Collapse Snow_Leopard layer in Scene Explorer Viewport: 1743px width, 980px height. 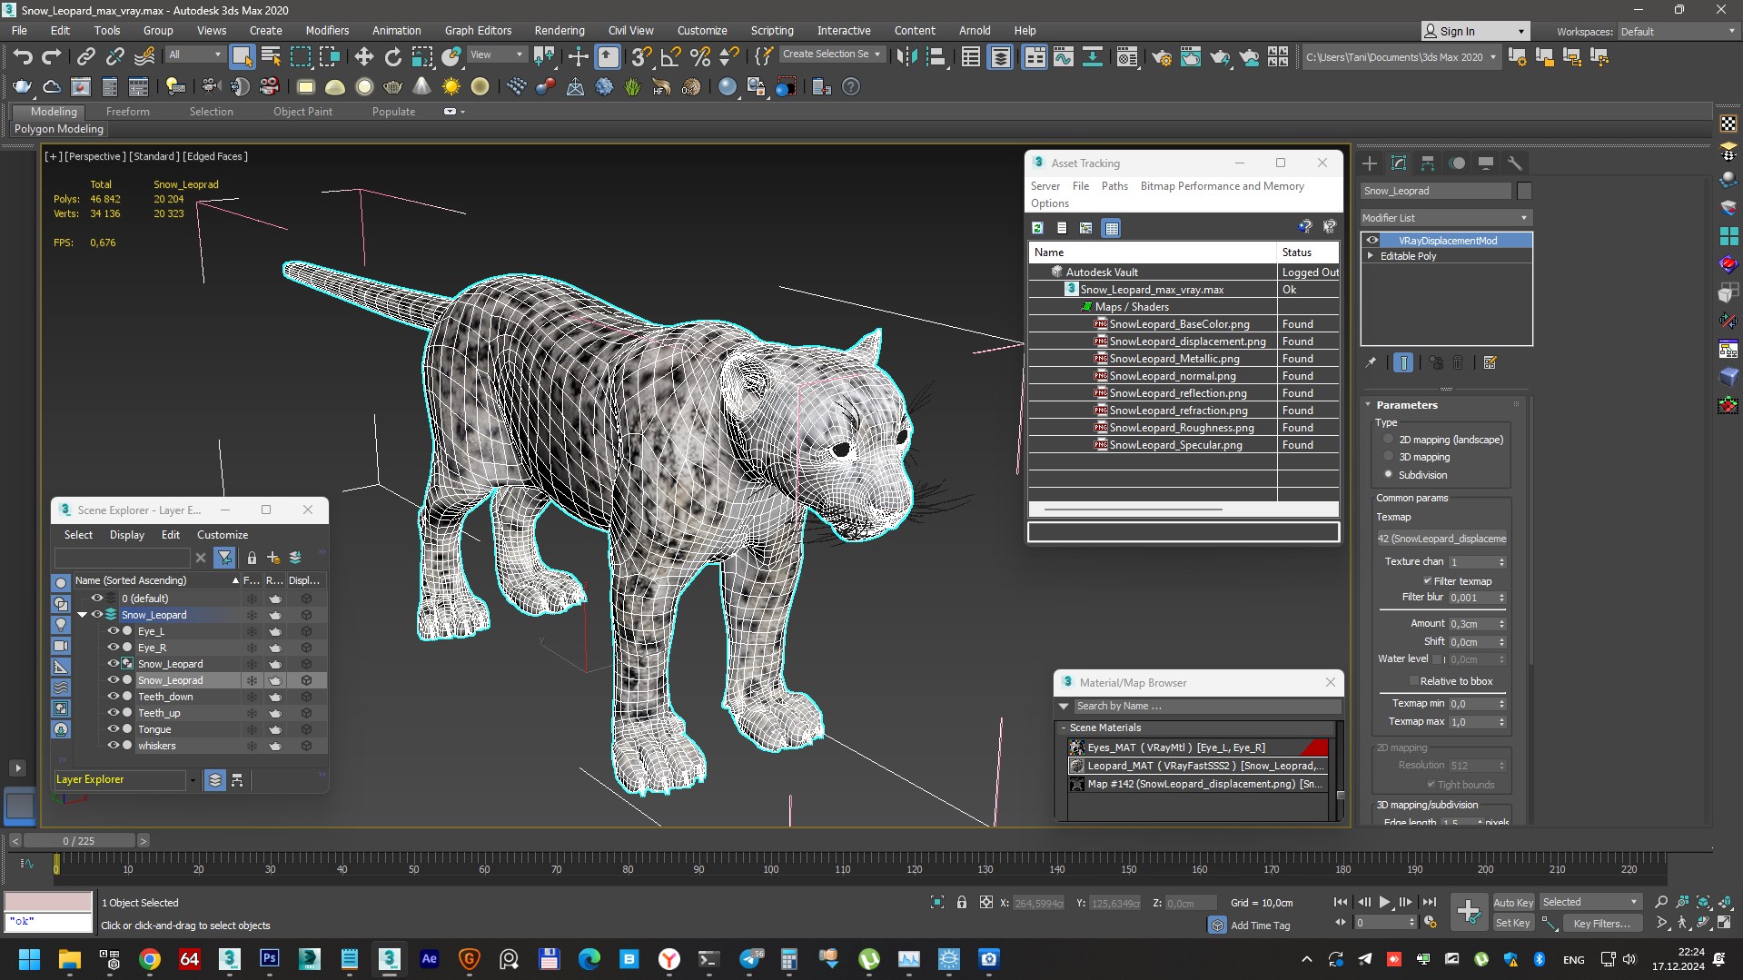pyautogui.click(x=83, y=615)
